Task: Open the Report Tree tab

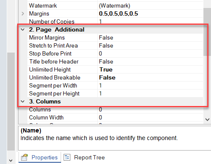Action: [84, 157]
